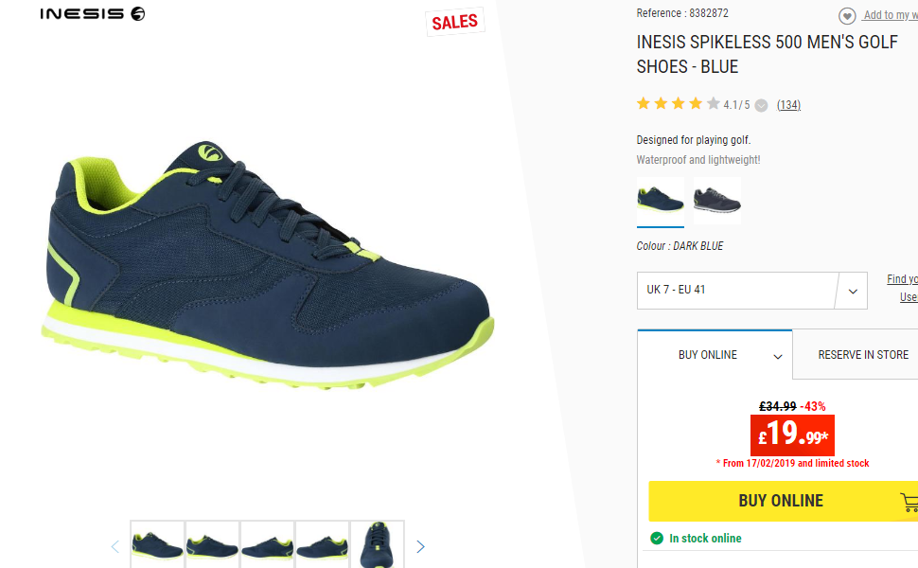Select the dark blue shoe colour swatch
Screen dimensions: 918x568
coord(661,201)
